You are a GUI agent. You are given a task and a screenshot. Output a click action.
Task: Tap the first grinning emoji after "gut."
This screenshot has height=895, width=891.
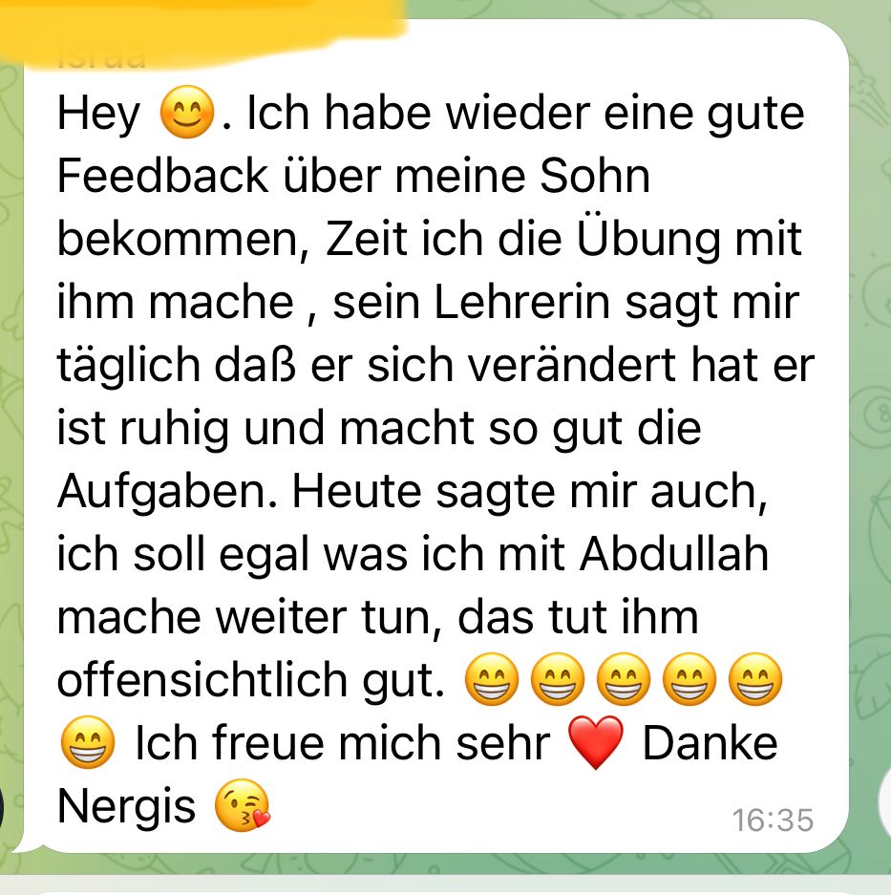pos(492,679)
